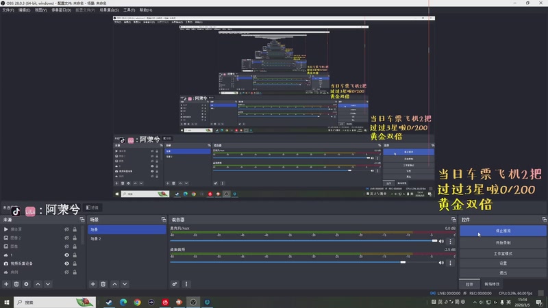Viewport: 548px width, 308px height.
Task: Move the selected source up
Action: click(38, 284)
